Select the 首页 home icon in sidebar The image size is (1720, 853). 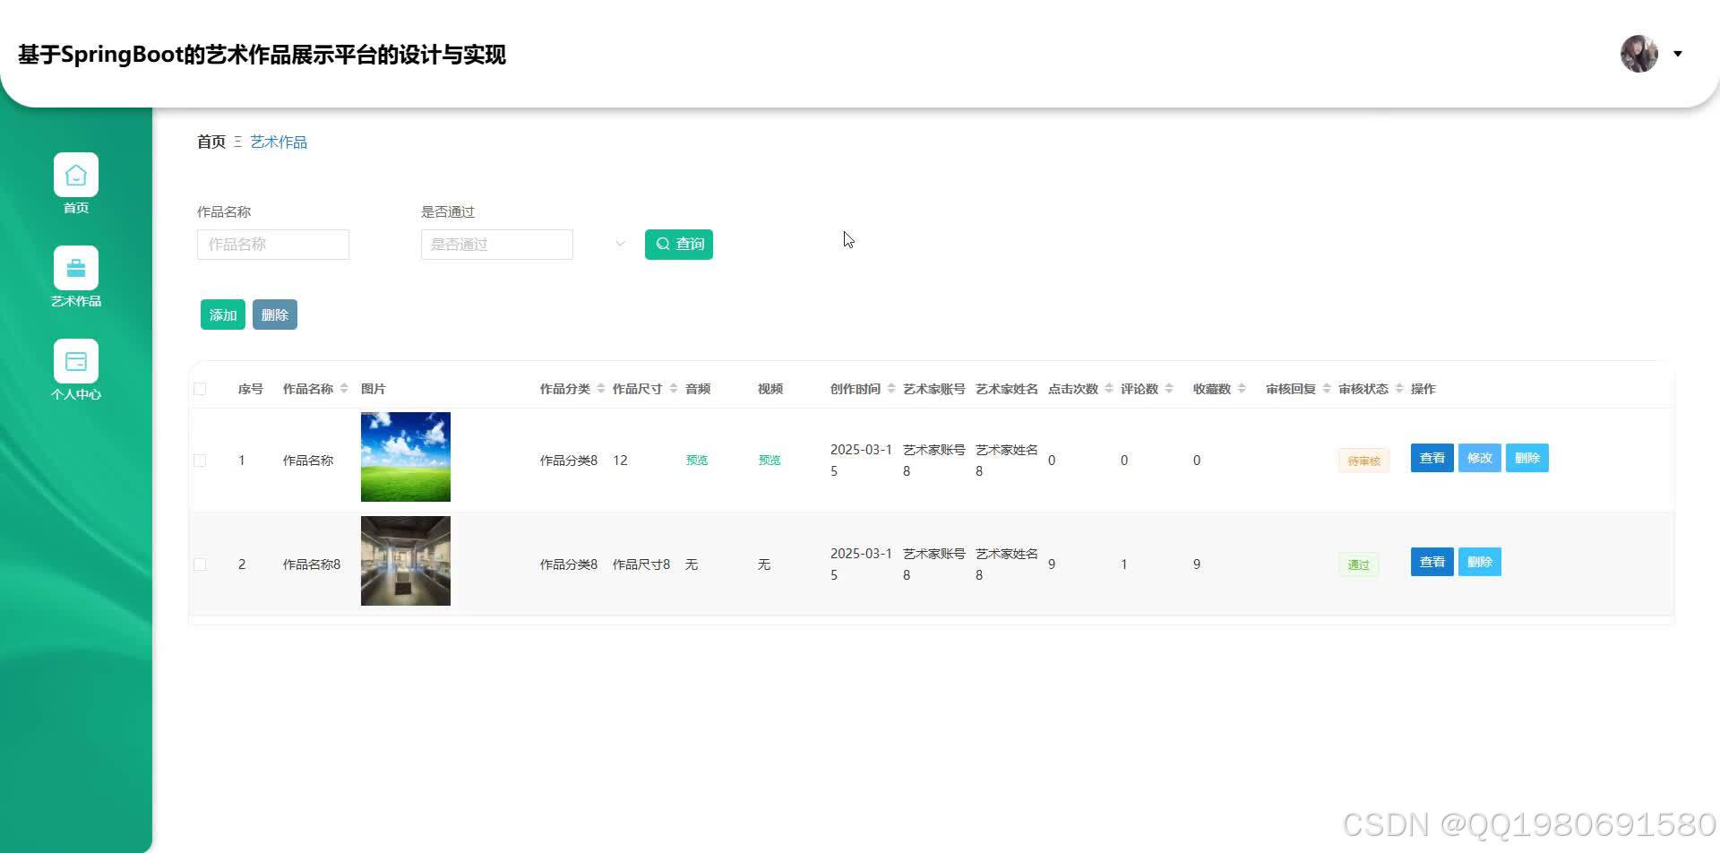[x=76, y=176]
